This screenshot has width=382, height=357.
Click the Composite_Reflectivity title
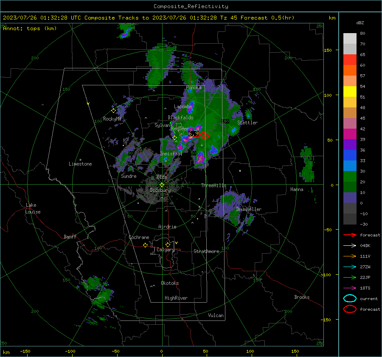pos(191,6)
